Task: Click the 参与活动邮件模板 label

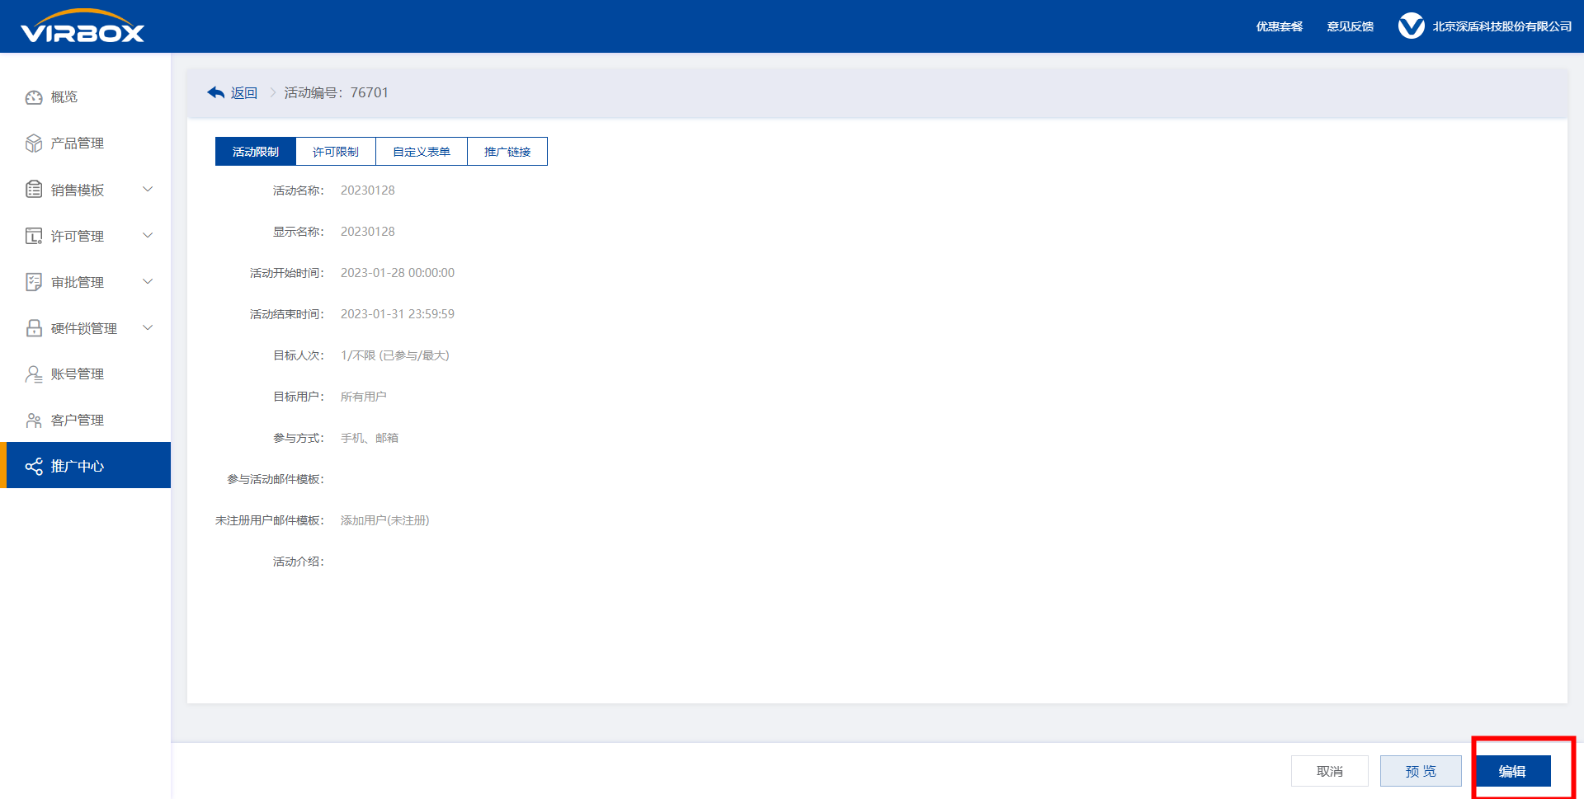Action: (276, 479)
